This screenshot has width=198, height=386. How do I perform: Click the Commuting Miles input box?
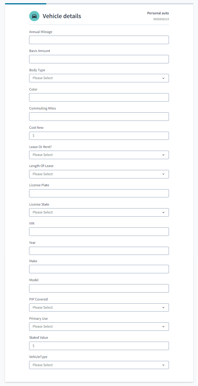pos(99,117)
